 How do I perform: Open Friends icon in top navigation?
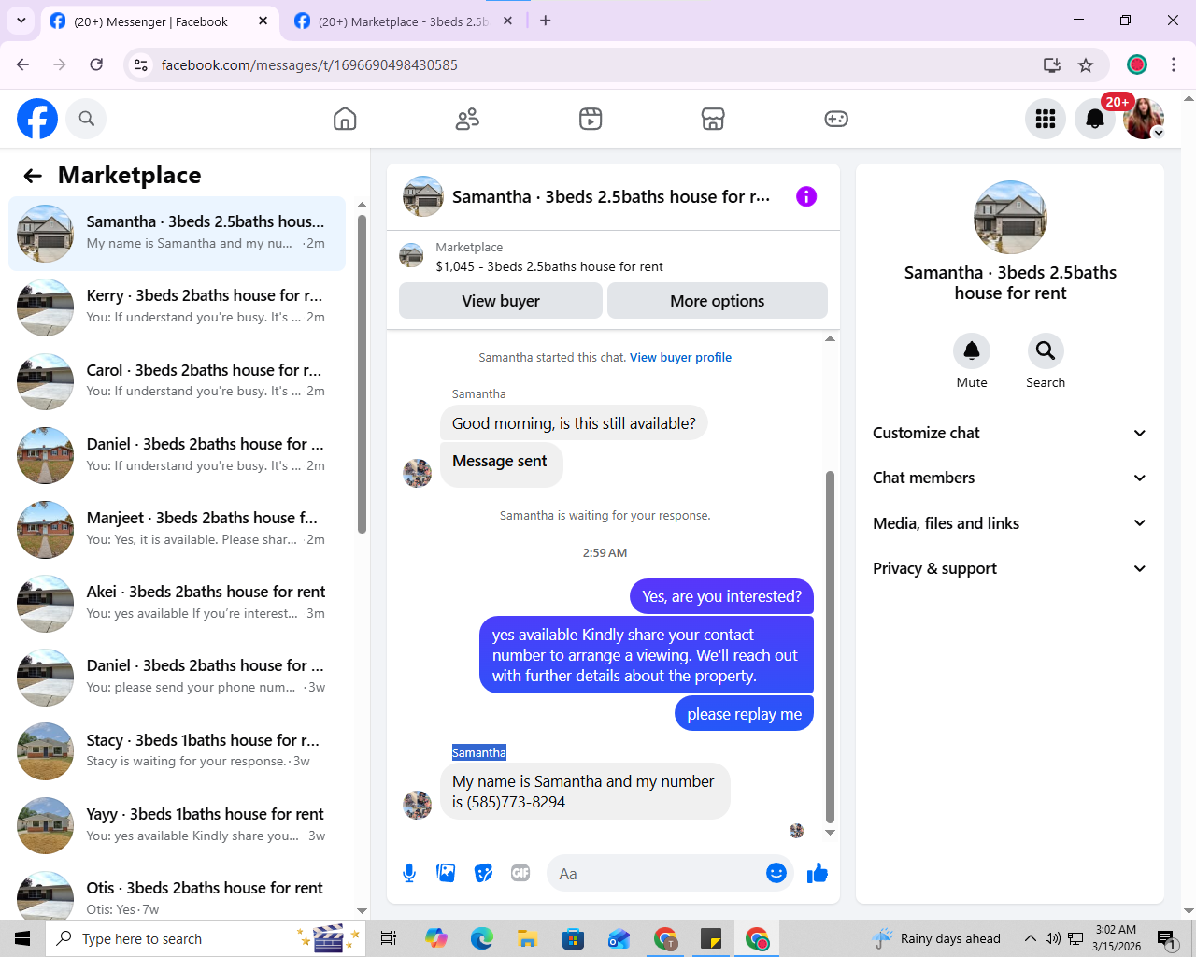pyautogui.click(x=467, y=119)
